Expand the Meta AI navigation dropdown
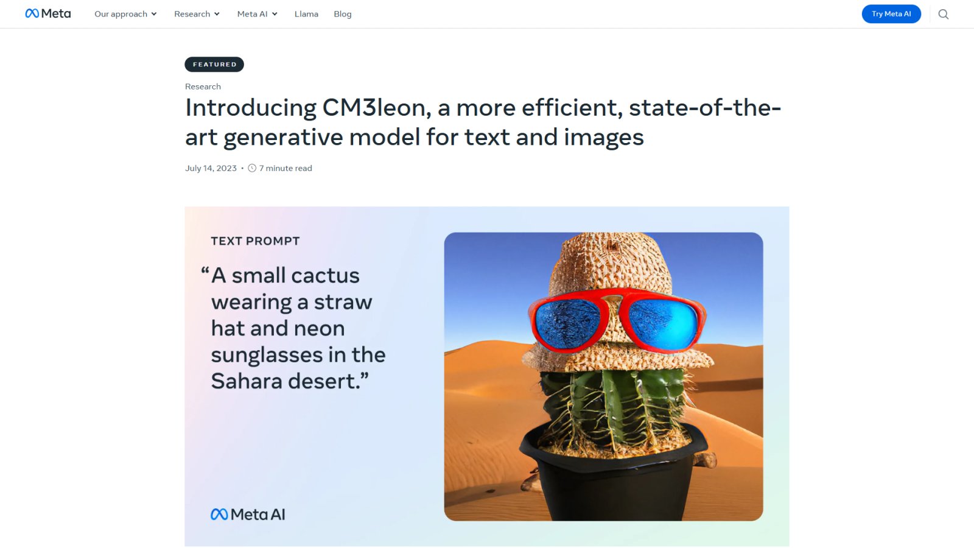The image size is (974, 548). pyautogui.click(x=256, y=14)
